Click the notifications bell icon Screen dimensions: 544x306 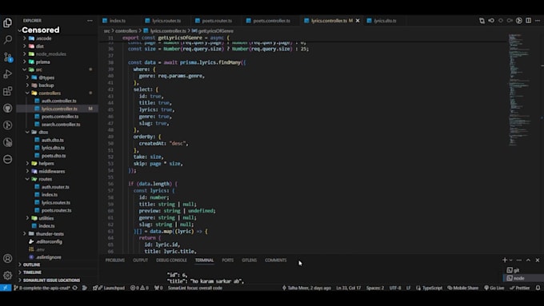click(x=538, y=288)
